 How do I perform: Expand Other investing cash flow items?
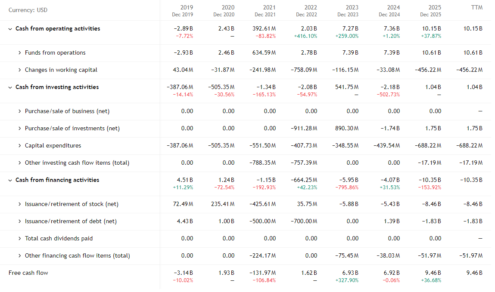click(20, 163)
